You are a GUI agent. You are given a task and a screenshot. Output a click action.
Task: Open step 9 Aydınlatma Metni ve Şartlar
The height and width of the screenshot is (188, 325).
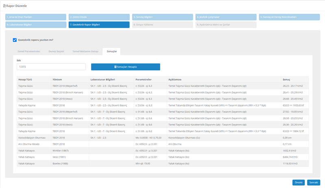click(x=226, y=25)
